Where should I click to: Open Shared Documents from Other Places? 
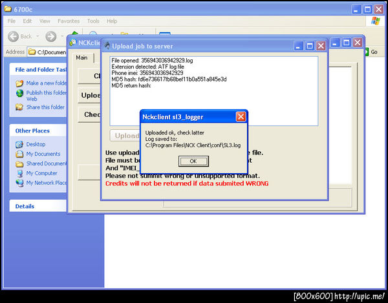tap(47, 163)
